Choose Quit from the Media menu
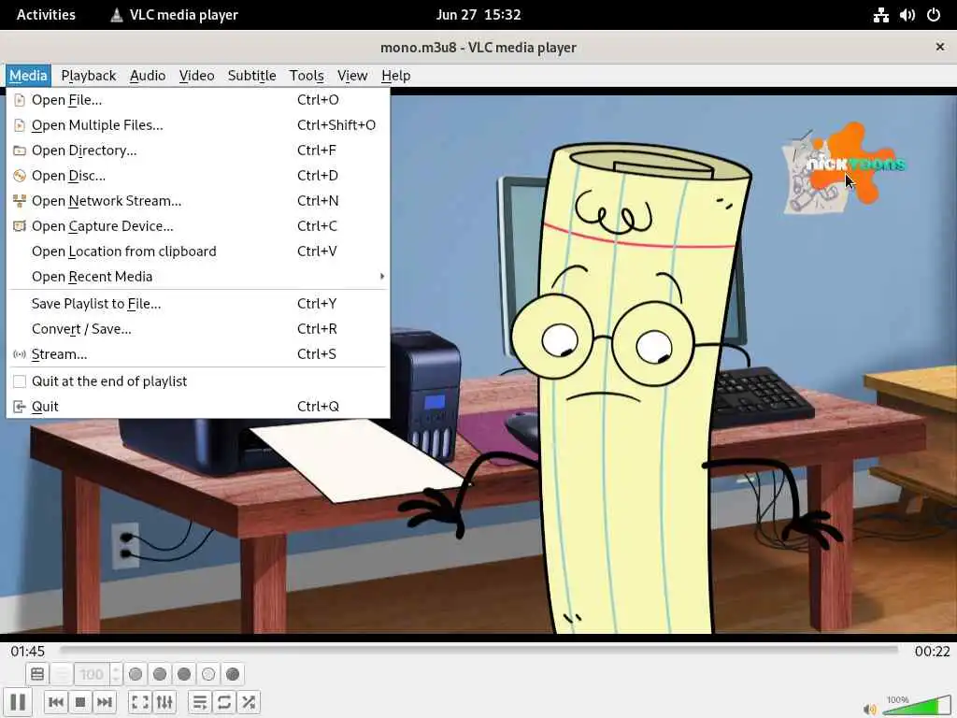Viewport: 957px width, 718px height. click(198, 406)
